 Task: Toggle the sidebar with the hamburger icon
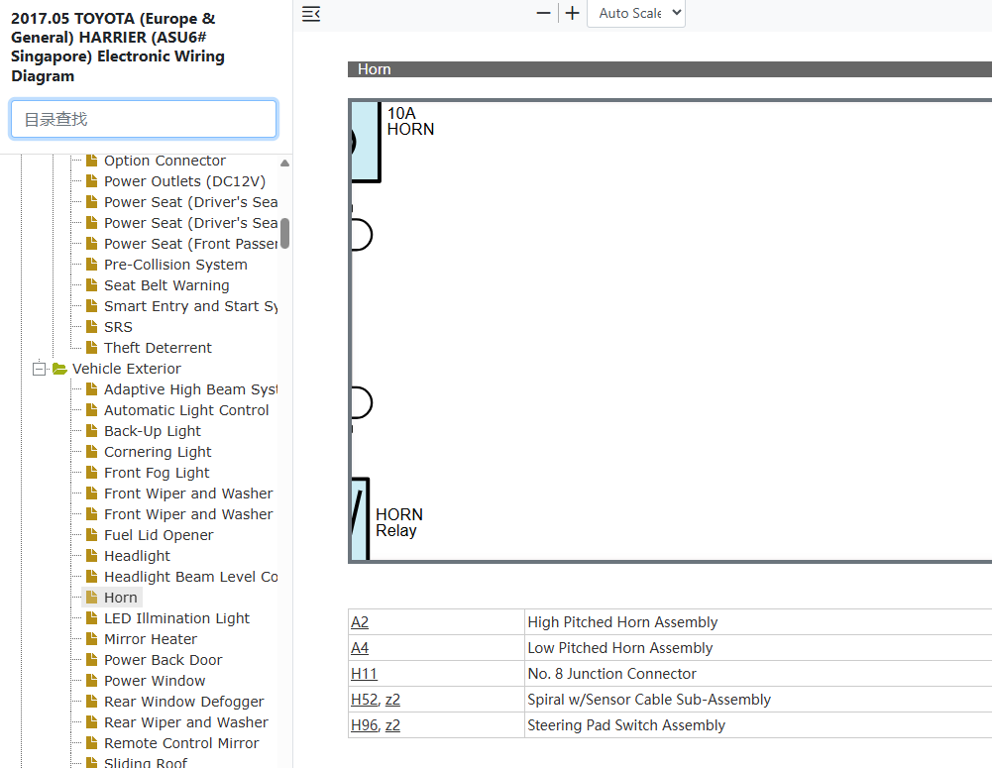(310, 13)
